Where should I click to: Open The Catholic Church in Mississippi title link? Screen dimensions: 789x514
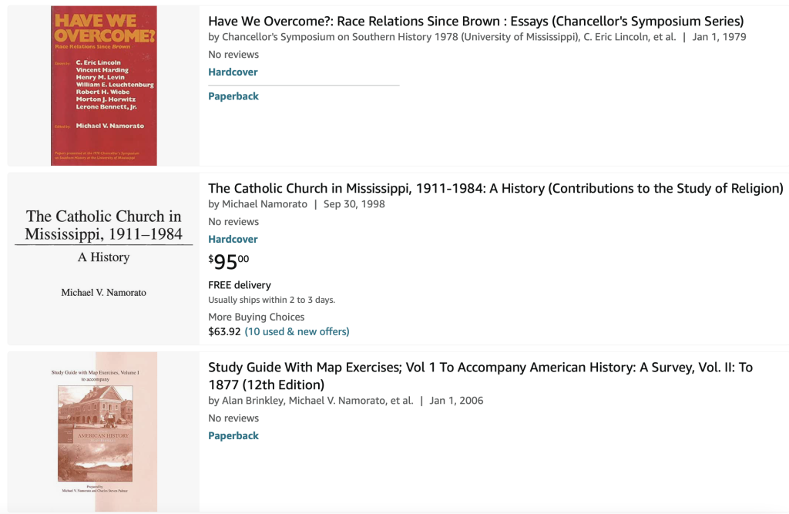coord(495,188)
